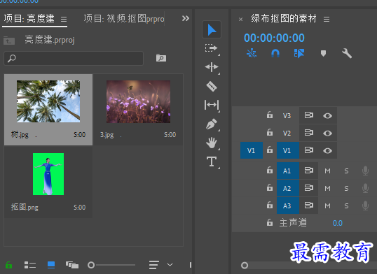Toggle sync lock for track A2
Image resolution: width=377 pixels, height=274 pixels.
pyautogui.click(x=309, y=188)
